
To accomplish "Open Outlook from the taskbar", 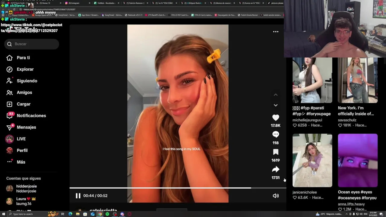I will click(x=93, y=214).
